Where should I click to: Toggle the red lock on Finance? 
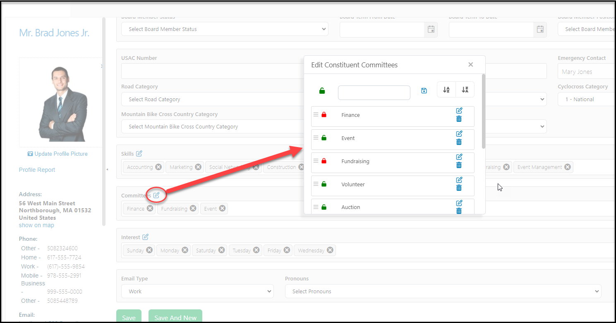tap(324, 115)
